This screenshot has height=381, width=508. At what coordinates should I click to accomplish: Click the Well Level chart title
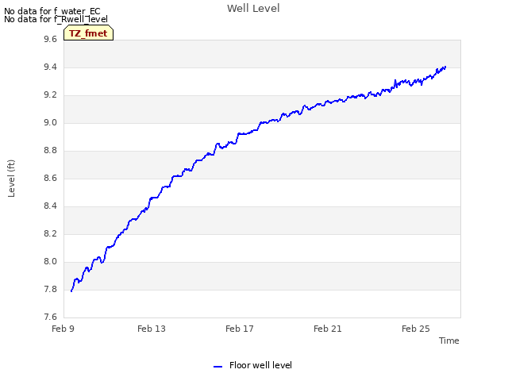(x=253, y=9)
